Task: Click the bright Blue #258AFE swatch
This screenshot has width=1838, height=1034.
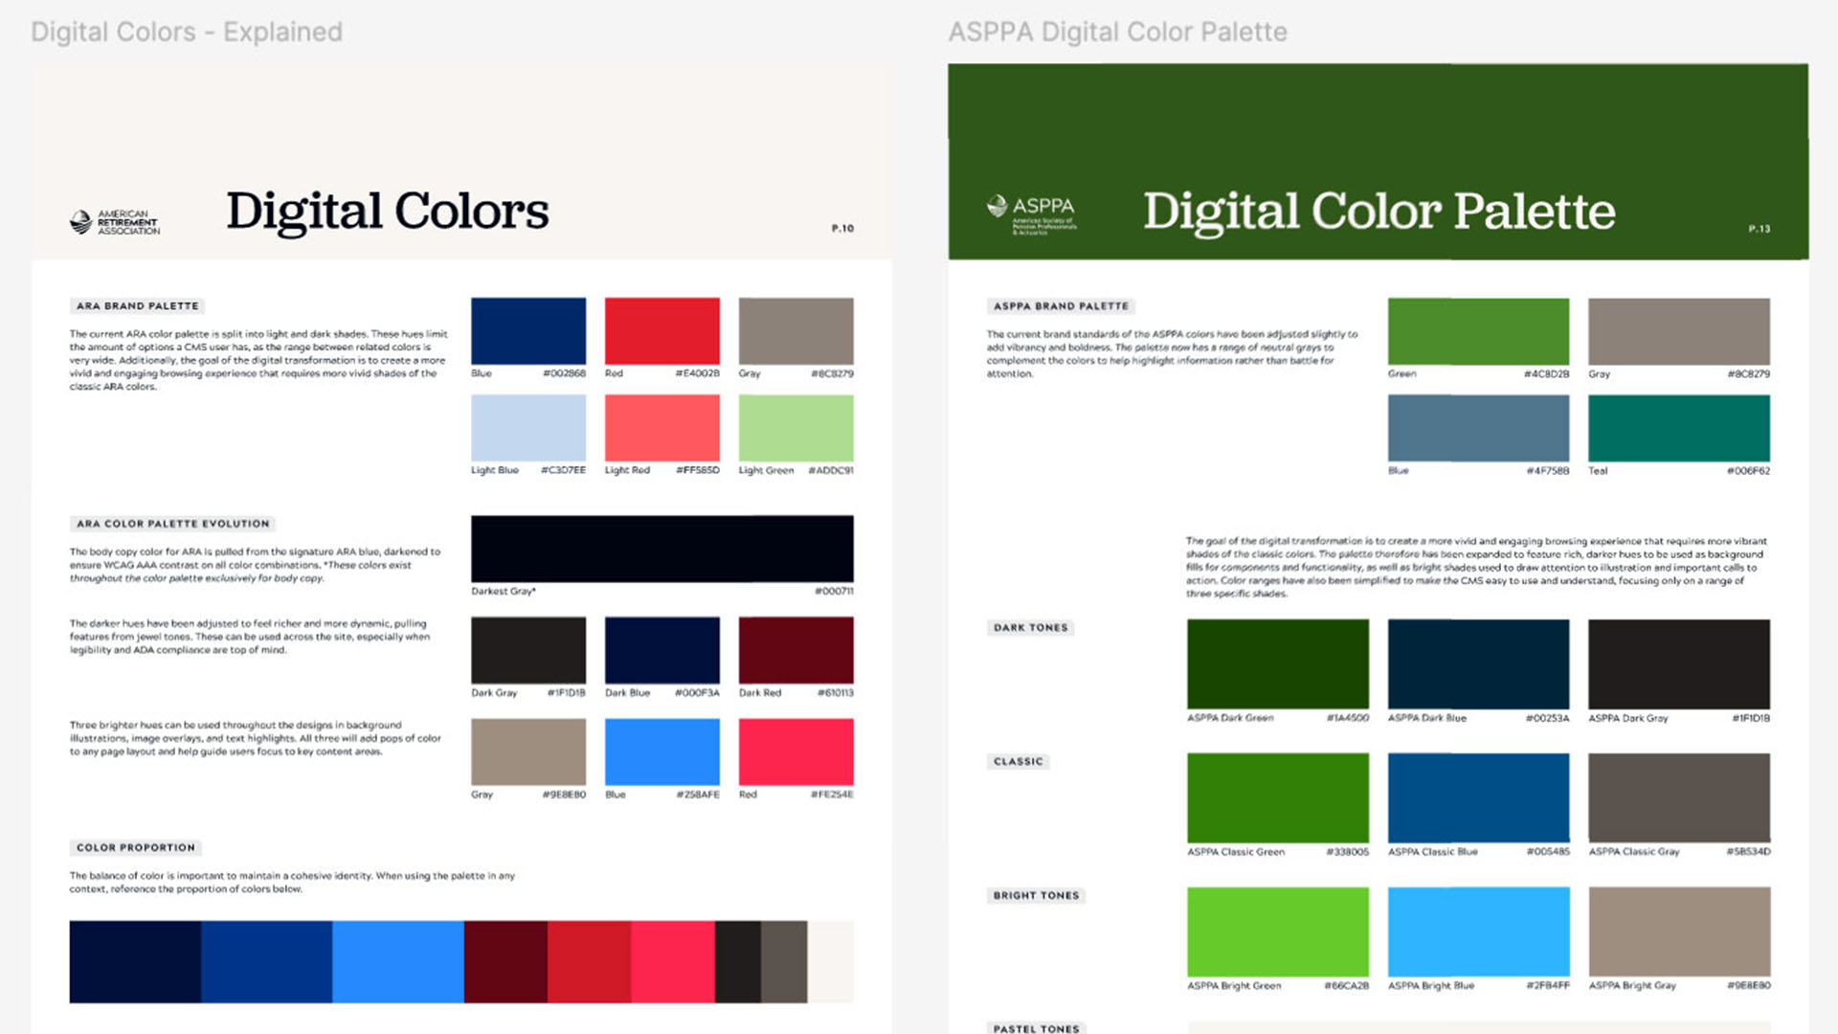Action: pyautogui.click(x=662, y=752)
